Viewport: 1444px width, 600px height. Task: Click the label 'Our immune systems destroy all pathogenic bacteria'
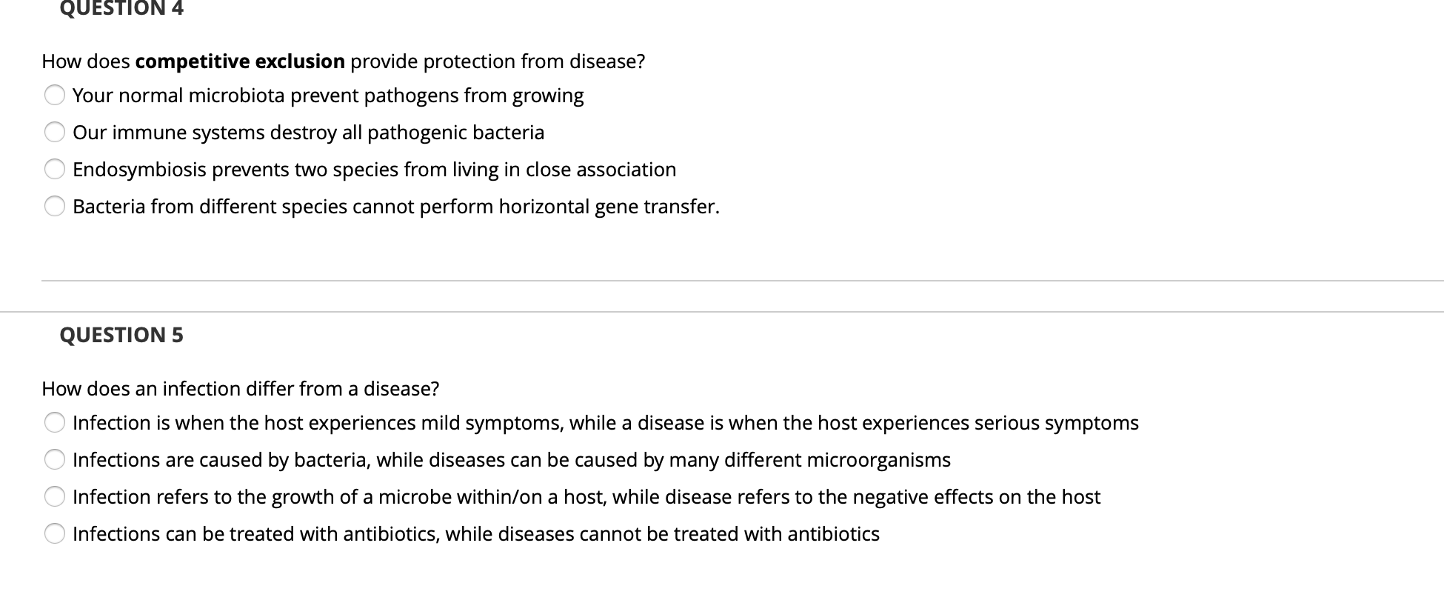tap(308, 133)
